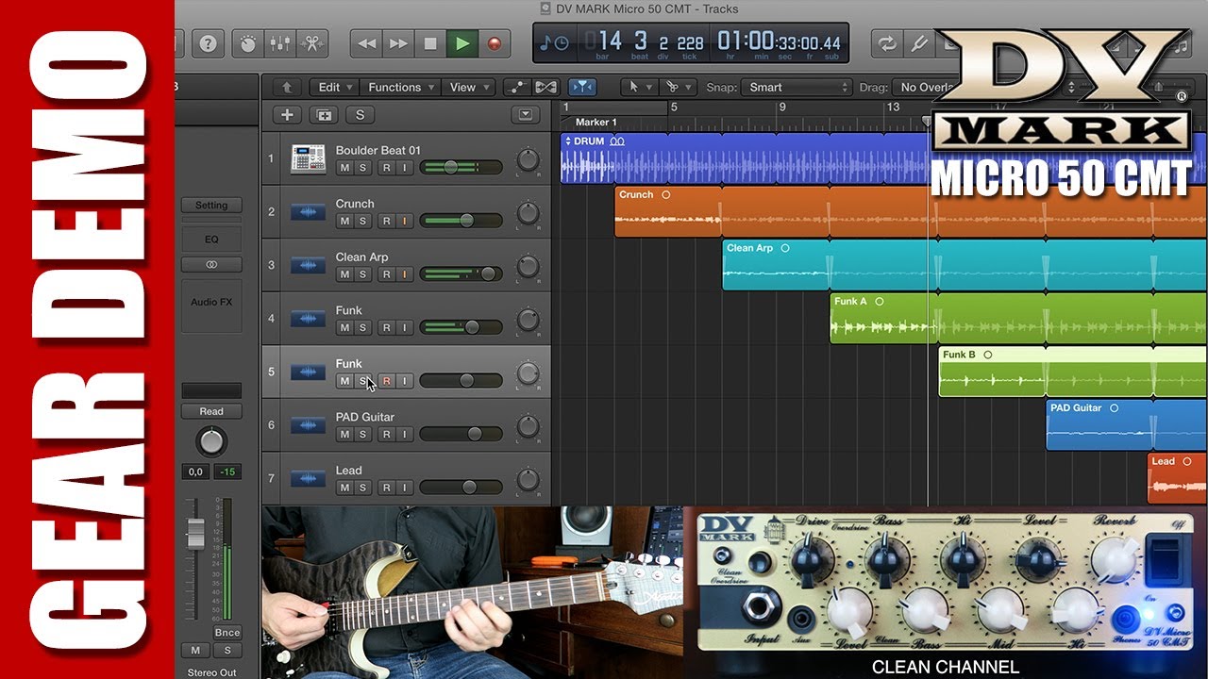Click the pan knob on Clean Arp track
Viewport: 1208px width, 679px height.
coord(528,266)
